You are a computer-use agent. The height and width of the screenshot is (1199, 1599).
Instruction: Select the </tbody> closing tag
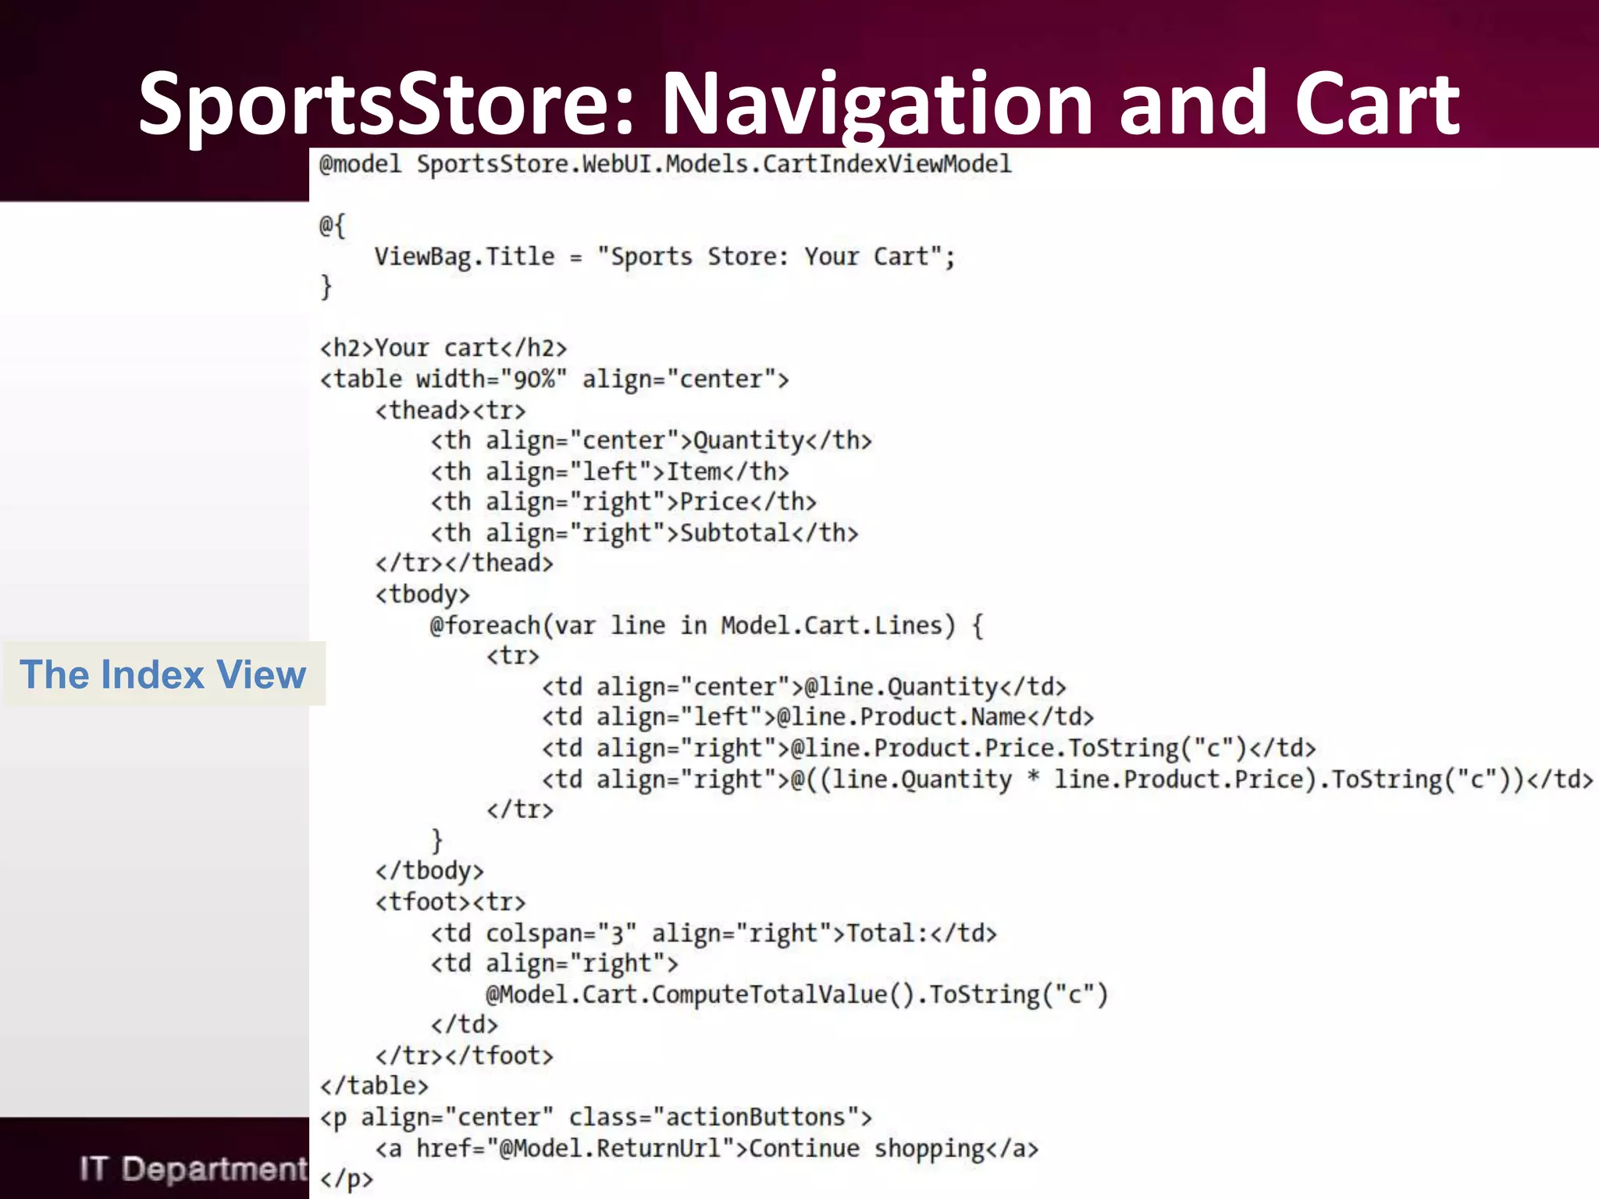point(429,871)
